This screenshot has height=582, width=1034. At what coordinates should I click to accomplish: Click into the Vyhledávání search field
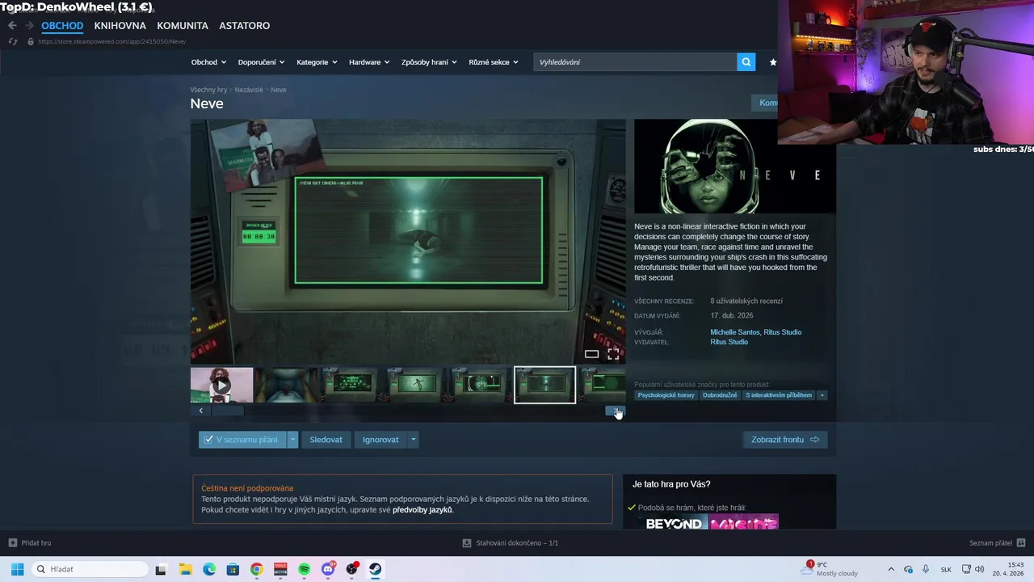635,61
